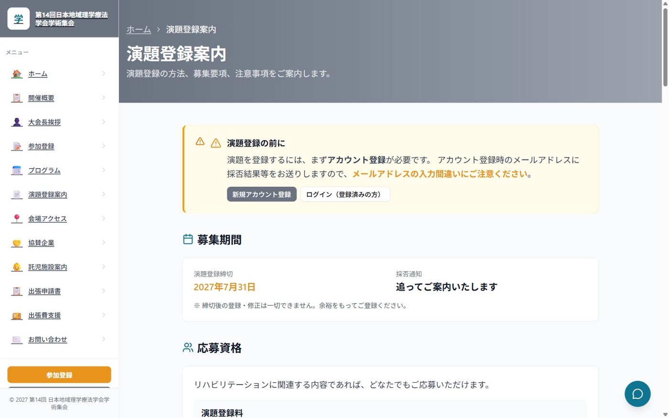
Task: Click the money icon beside 出張費支援
Action: tap(17, 315)
